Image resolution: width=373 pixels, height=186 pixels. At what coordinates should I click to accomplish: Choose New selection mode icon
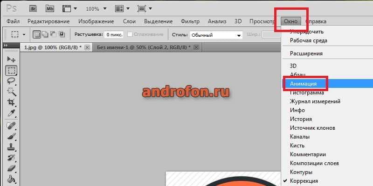(x=36, y=34)
